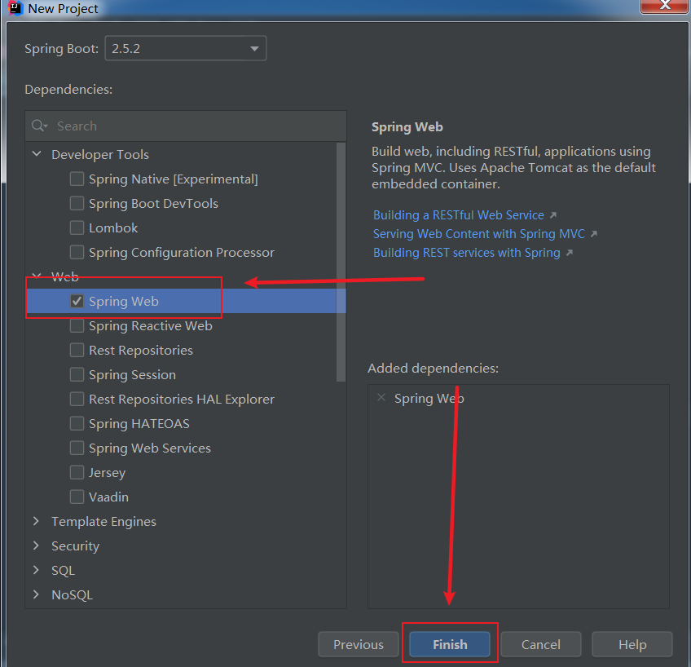This screenshot has height=667, width=691.
Task: Expand the Security group
Action: tap(36, 546)
